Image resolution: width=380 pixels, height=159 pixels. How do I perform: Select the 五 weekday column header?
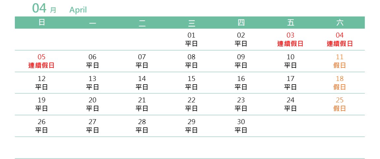coord(291,22)
